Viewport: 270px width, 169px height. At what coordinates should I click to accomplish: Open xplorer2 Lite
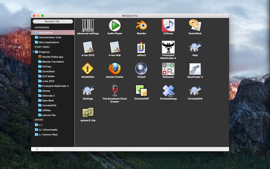[x=88, y=112]
